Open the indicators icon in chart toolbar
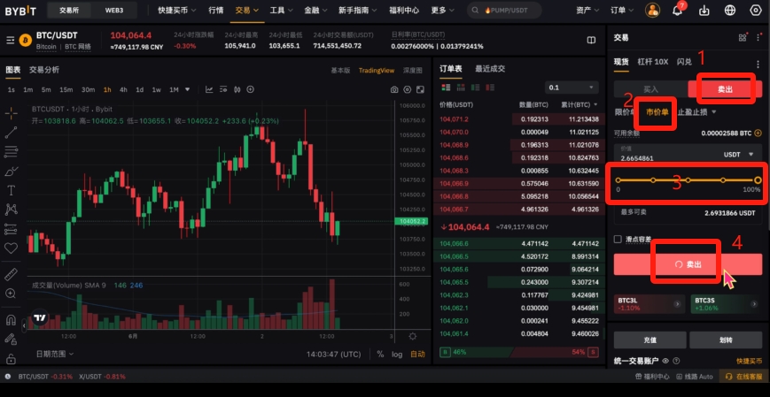This screenshot has width=770, height=397. (209, 89)
